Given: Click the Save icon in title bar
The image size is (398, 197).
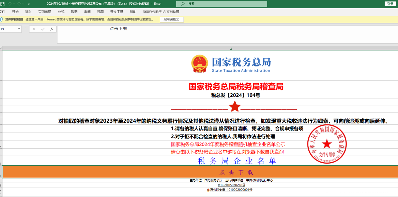Looking at the screenshot, I should point(2,4).
